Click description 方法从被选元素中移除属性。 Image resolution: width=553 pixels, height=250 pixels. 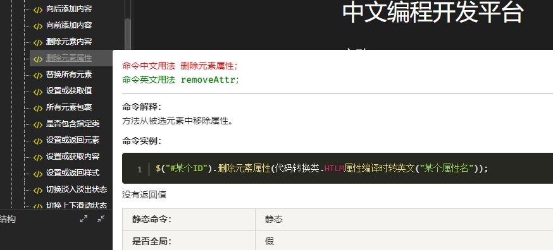coord(177,121)
